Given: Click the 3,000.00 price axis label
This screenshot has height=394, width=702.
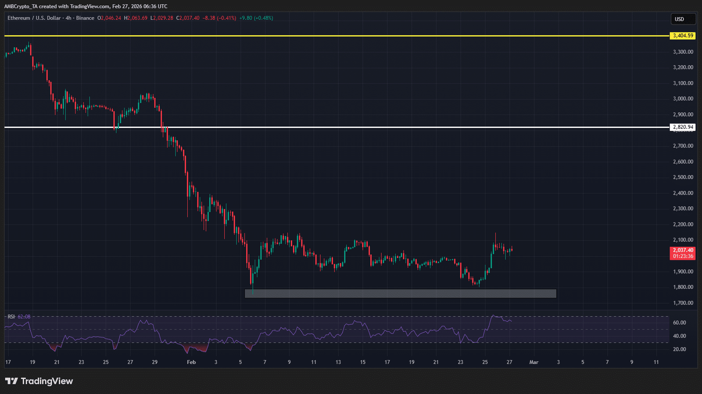Looking at the screenshot, I should point(683,99).
